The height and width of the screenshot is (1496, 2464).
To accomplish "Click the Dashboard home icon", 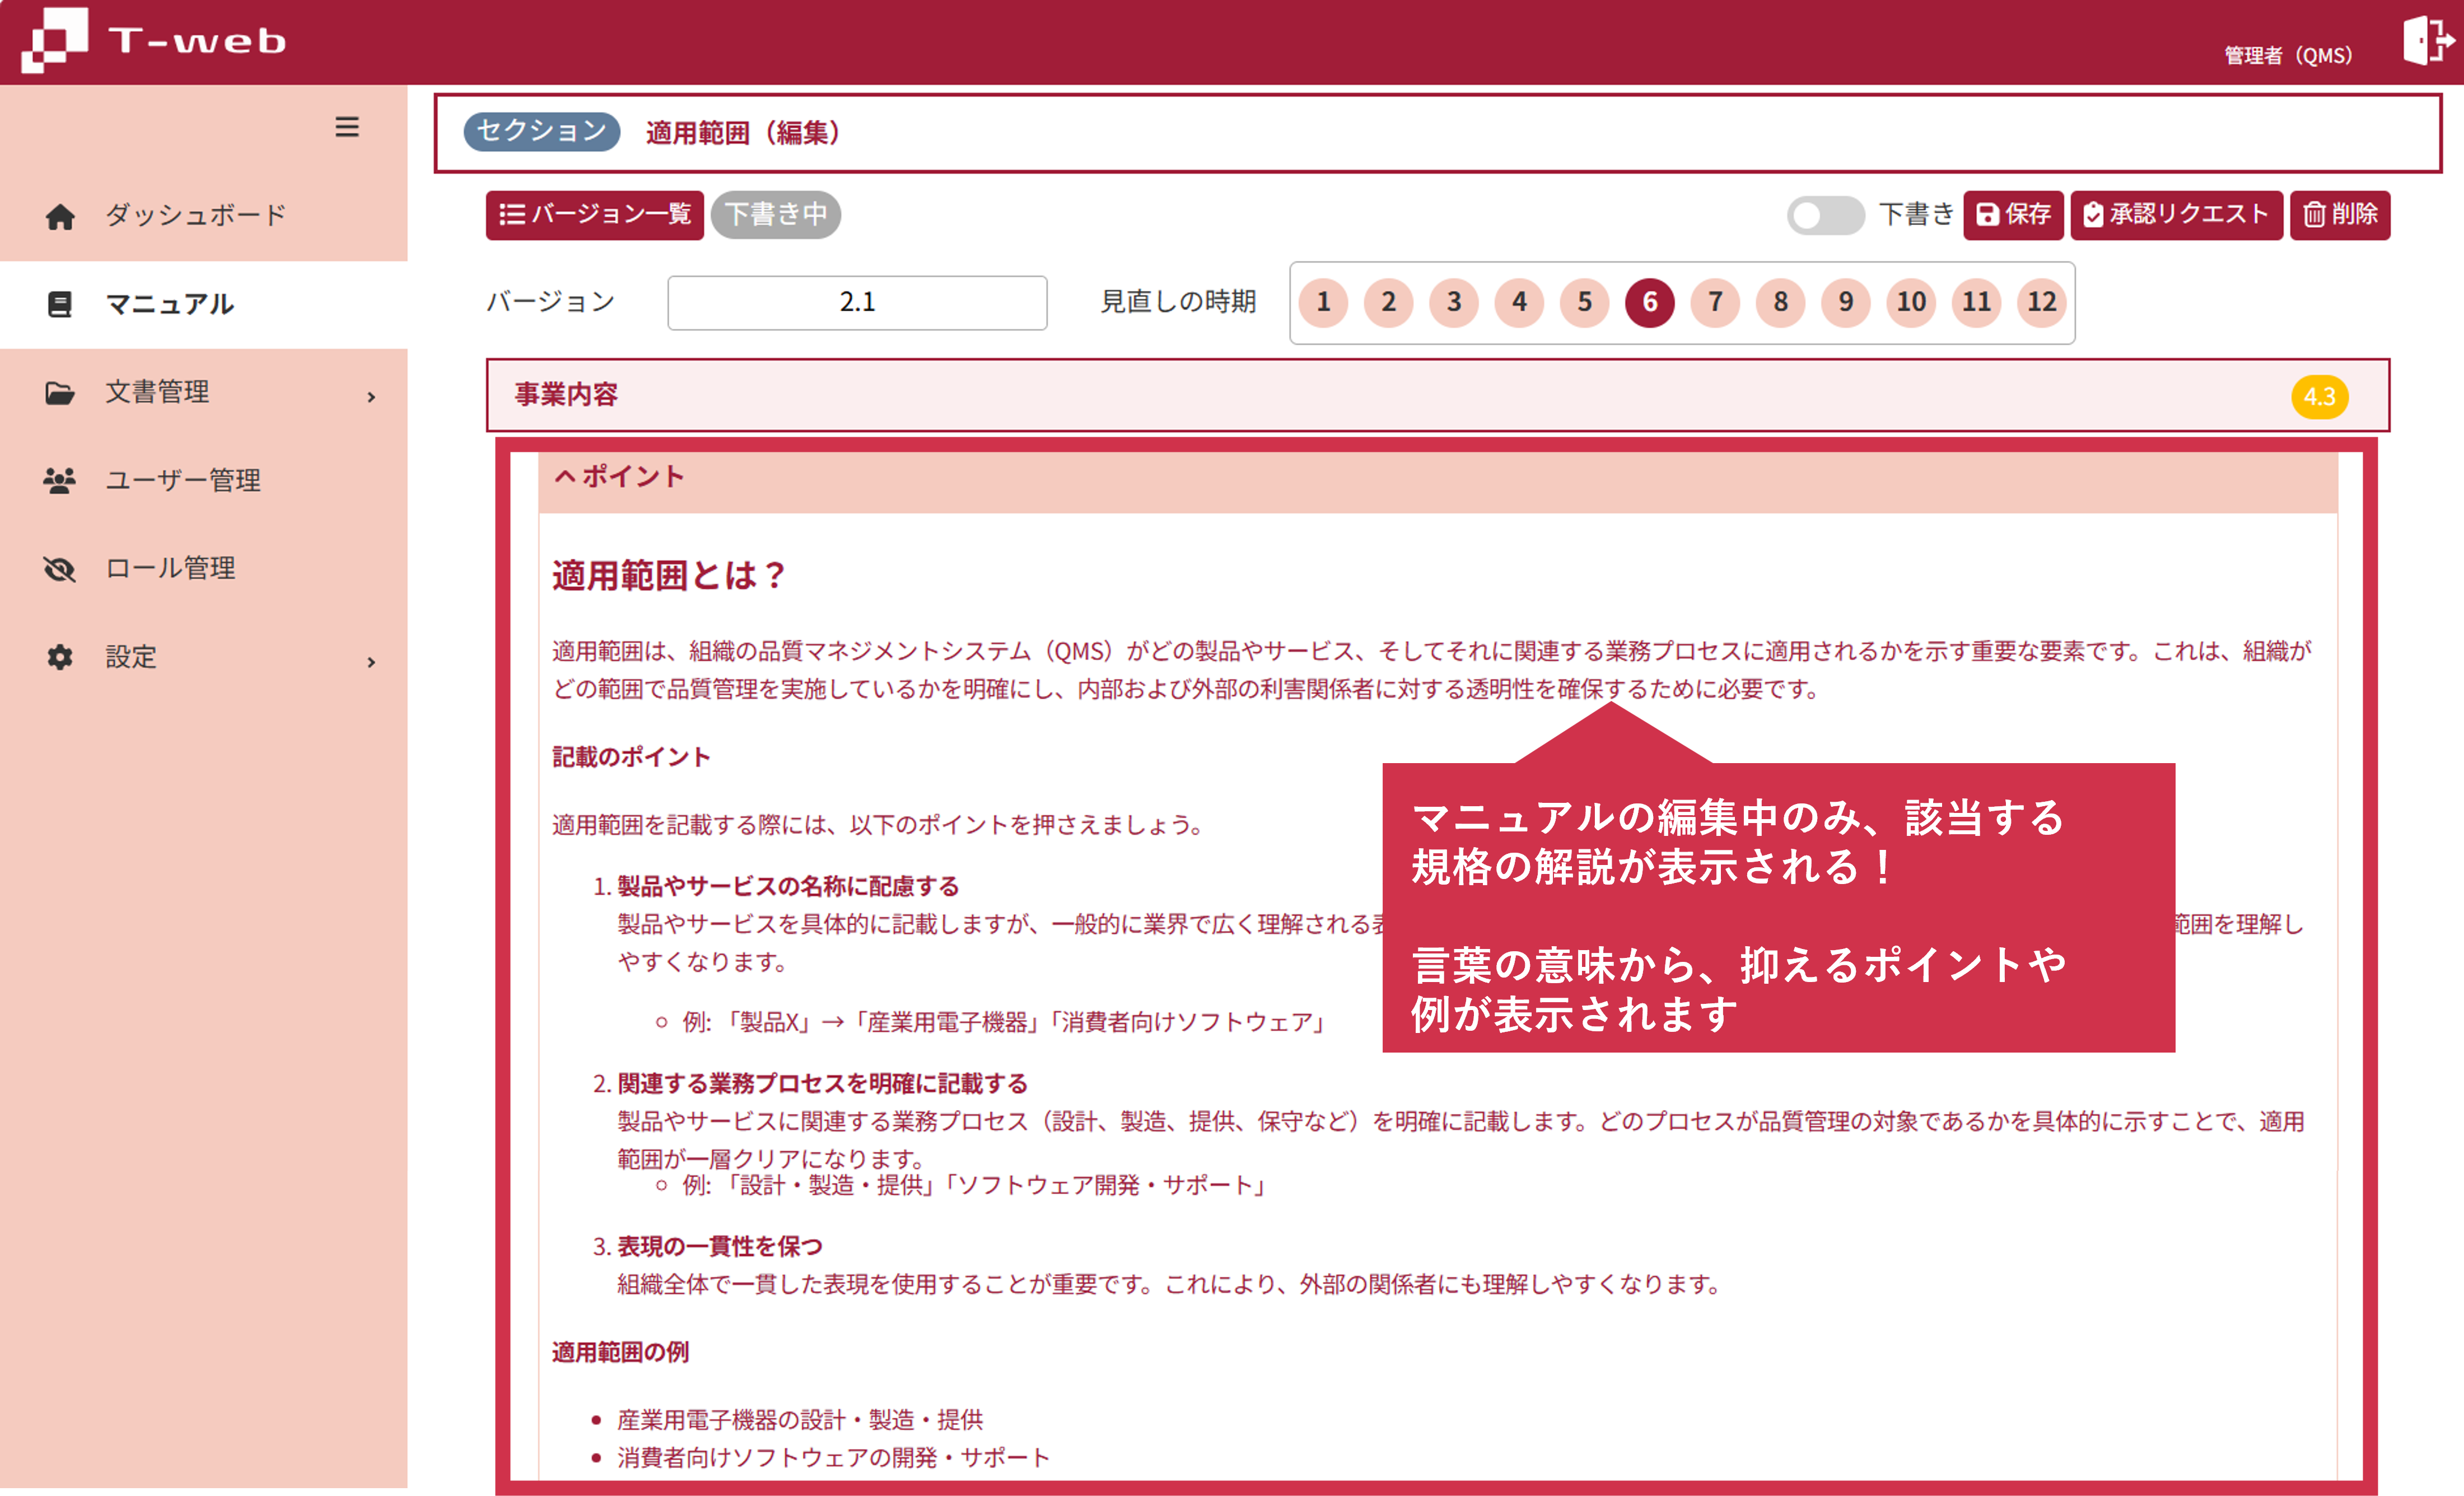I will [x=60, y=216].
